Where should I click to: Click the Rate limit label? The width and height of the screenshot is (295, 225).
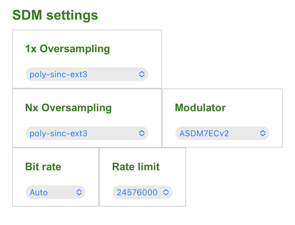click(x=136, y=167)
